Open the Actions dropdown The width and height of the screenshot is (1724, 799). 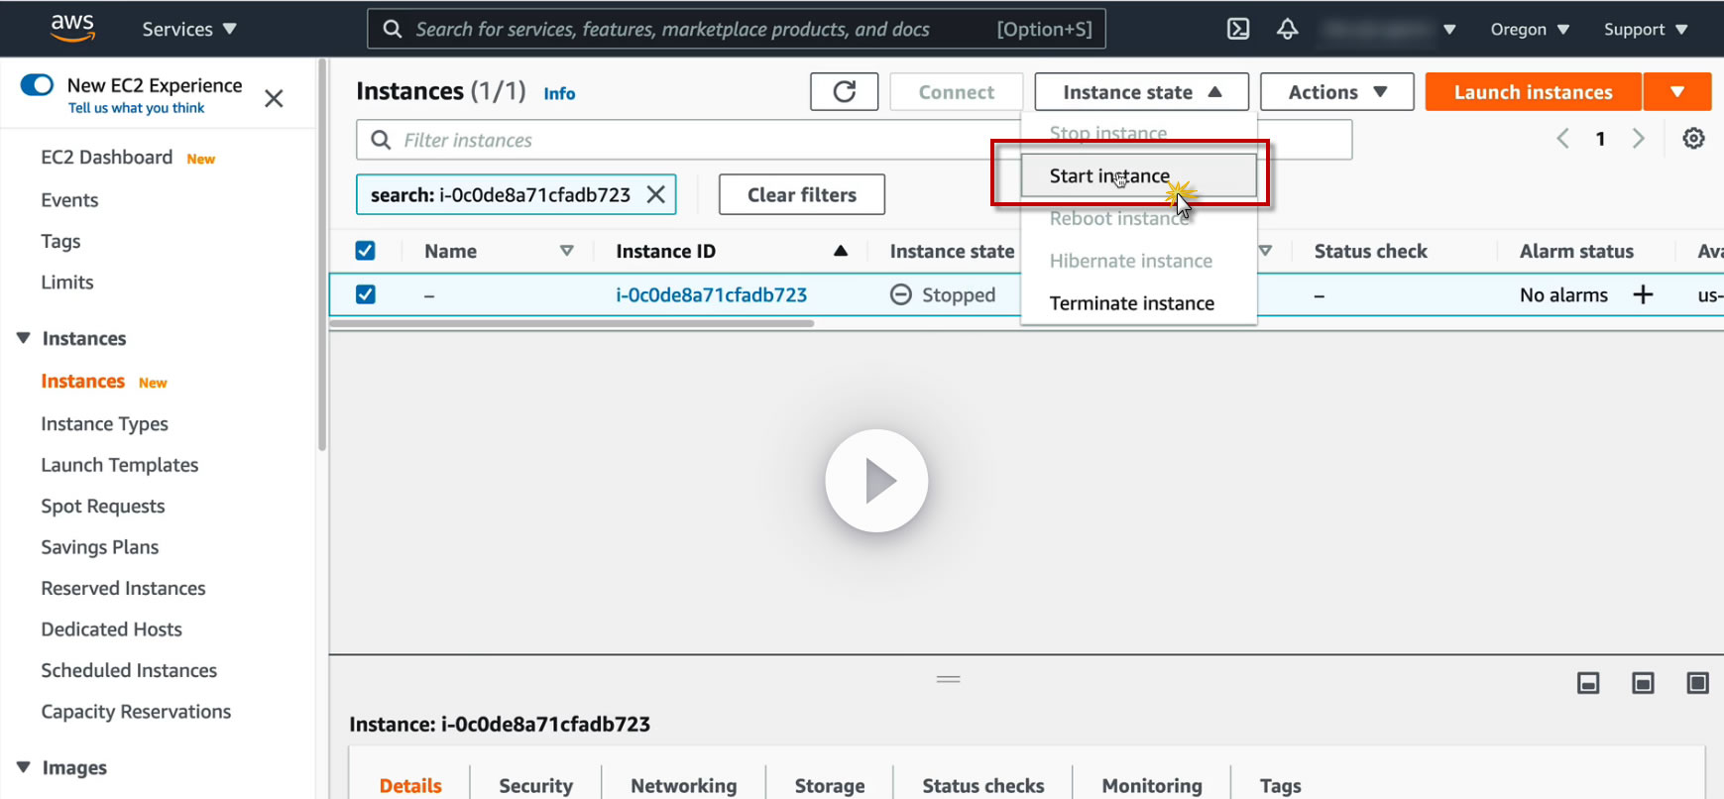click(x=1336, y=92)
